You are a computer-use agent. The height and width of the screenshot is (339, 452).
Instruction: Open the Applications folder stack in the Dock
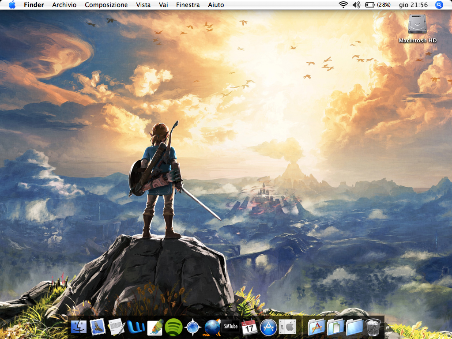[x=316, y=328]
